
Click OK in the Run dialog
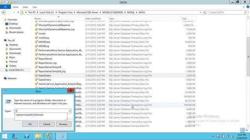click(x=30, y=124)
